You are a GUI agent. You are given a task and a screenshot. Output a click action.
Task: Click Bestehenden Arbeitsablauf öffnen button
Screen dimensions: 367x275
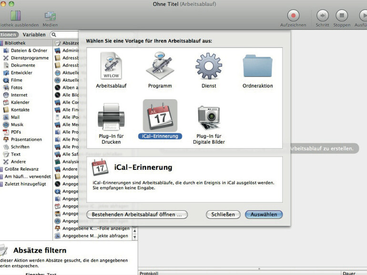pos(137,215)
